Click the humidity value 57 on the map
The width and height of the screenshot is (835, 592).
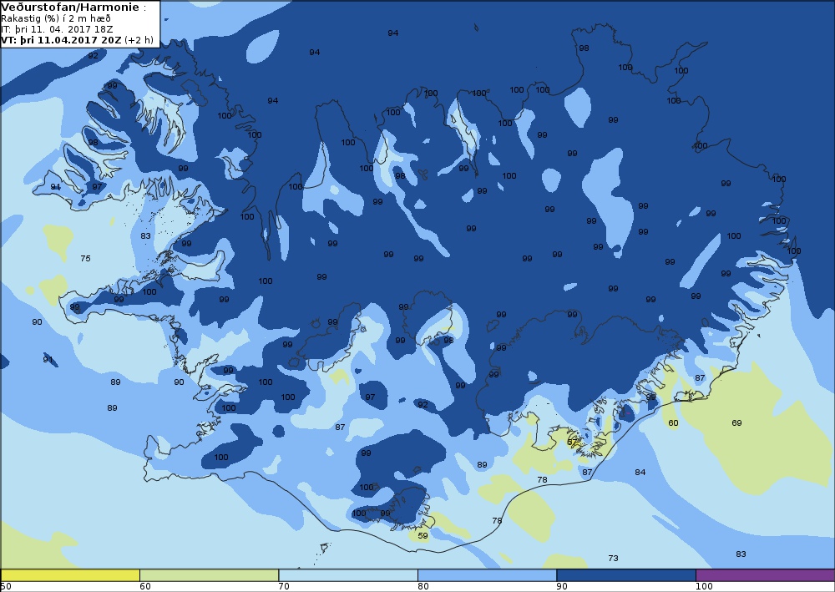tap(572, 442)
